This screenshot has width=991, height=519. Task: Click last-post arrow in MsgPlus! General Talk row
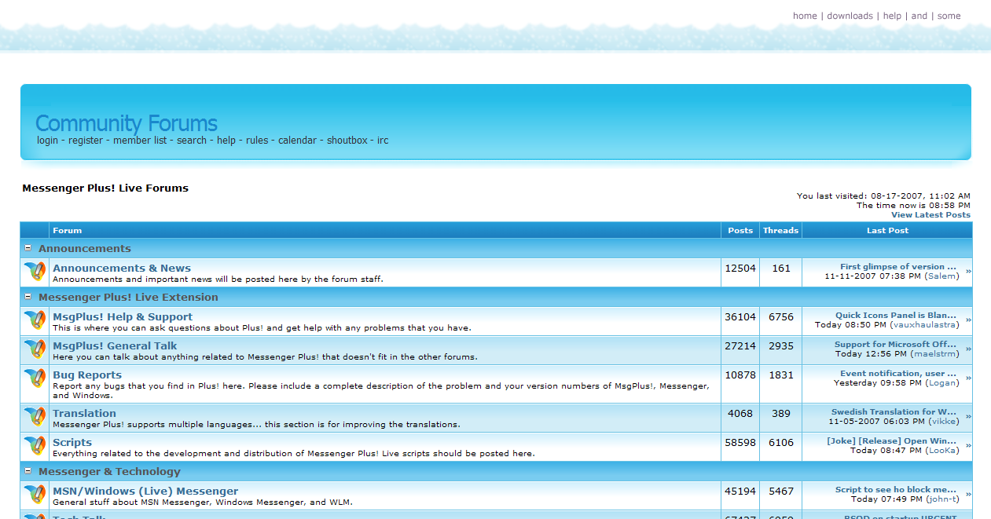click(x=968, y=349)
